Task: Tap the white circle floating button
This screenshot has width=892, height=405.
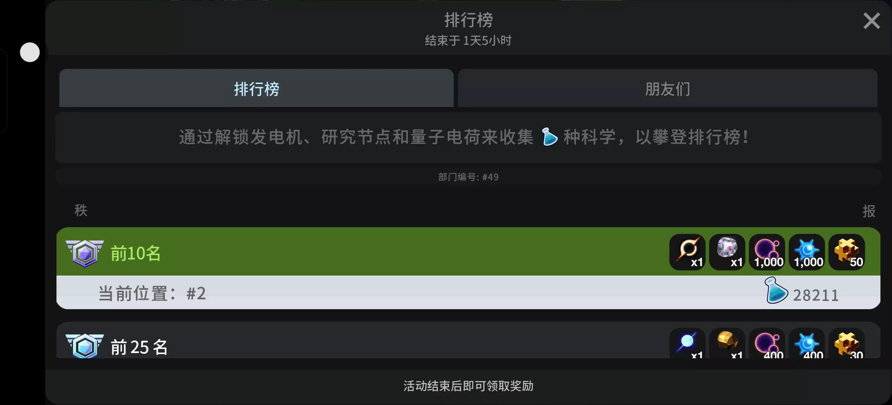Action: click(30, 52)
